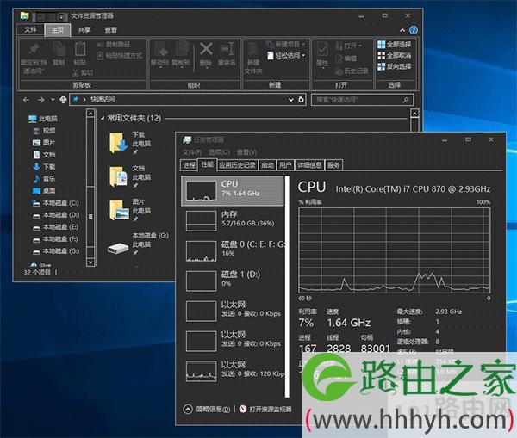Screen dimensions: 517x438
Task: Click the New folder (新建文件夹) icon
Action: (x=252, y=50)
